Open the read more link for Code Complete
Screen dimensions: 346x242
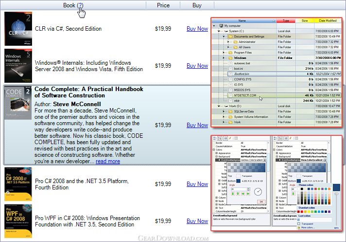pyautogui.click(x=108, y=161)
